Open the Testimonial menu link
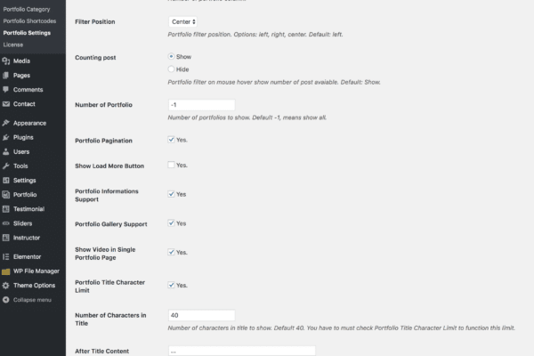This screenshot has height=356, width=534. click(29, 209)
